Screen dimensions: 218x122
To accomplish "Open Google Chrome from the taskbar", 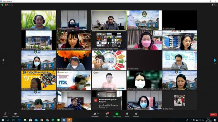I will [x=42, y=120].
